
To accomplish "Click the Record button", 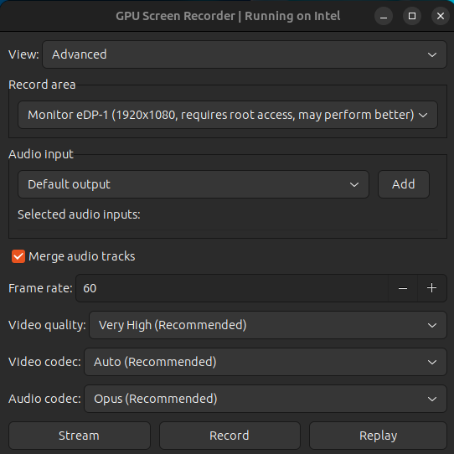I will point(230,436).
